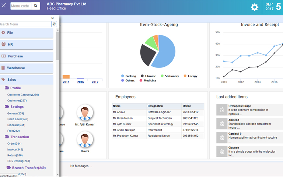Click the Branch Transfer folder icon
283x177 pixels.
pyautogui.click(x=8, y=168)
